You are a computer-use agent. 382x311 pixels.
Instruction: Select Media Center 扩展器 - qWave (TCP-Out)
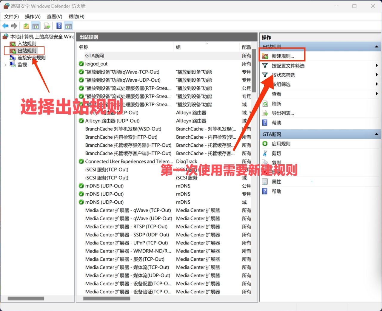[x=128, y=210]
